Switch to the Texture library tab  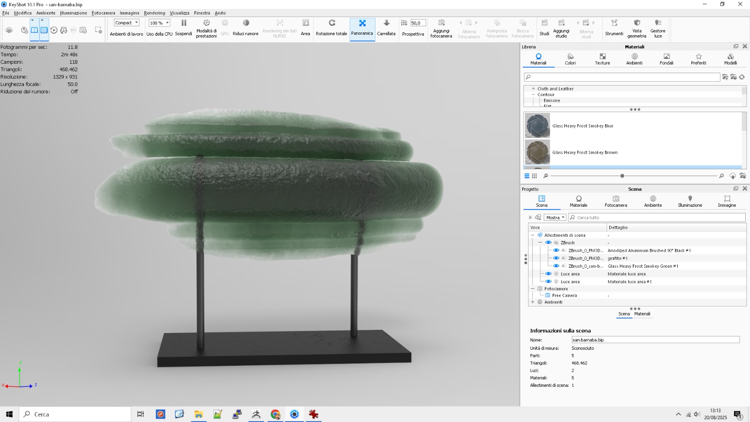click(x=602, y=59)
